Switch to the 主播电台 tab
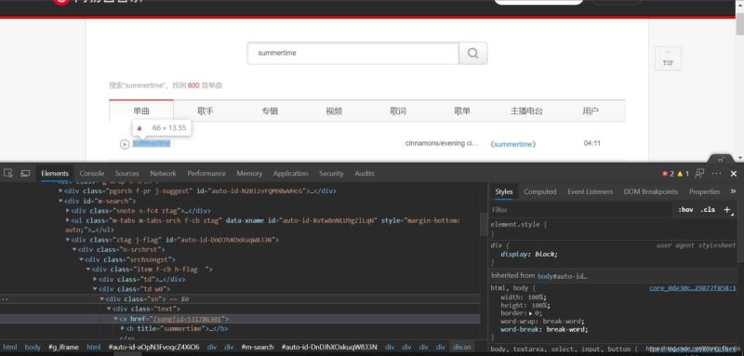744x356 pixels. coord(526,111)
